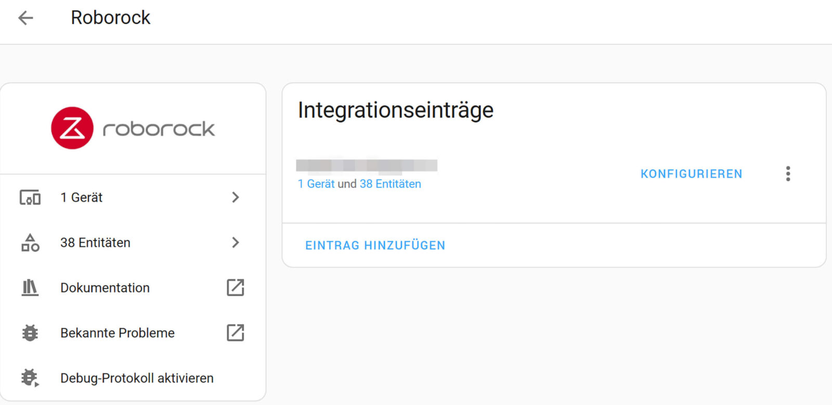Open the external link icon for Bekannte Probleme

[236, 333]
